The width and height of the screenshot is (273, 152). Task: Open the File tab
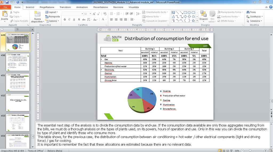pos(5,7)
